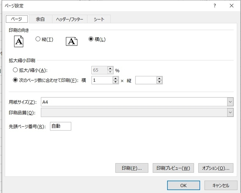Increment the 横 page count stepper
Screen dimensions: 241x193
click(x=115, y=78)
